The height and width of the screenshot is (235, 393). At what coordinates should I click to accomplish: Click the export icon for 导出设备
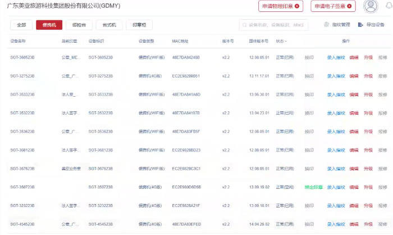point(362,25)
